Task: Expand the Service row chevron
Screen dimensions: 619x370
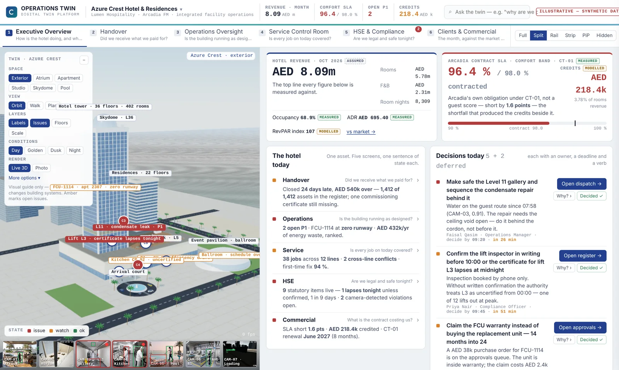Action: pos(418,250)
